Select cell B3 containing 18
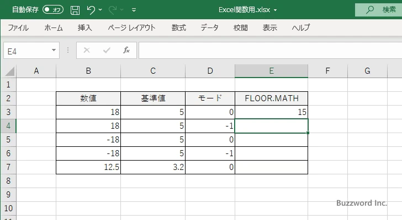Image resolution: width=402 pixels, height=220 pixels. (88, 112)
